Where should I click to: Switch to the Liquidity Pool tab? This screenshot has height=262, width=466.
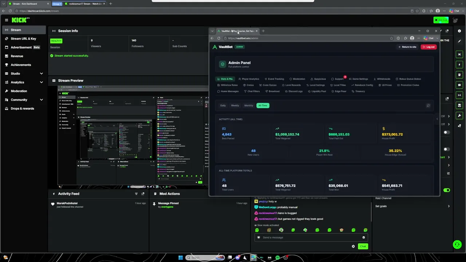click(317, 91)
